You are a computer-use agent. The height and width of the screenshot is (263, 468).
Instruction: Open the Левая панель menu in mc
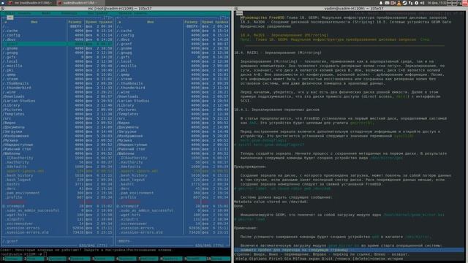18,13
